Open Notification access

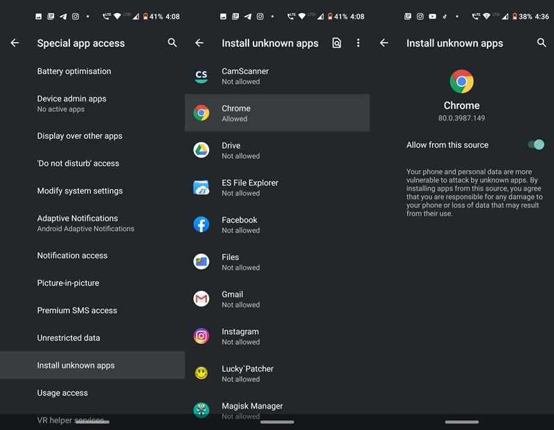[92, 255]
